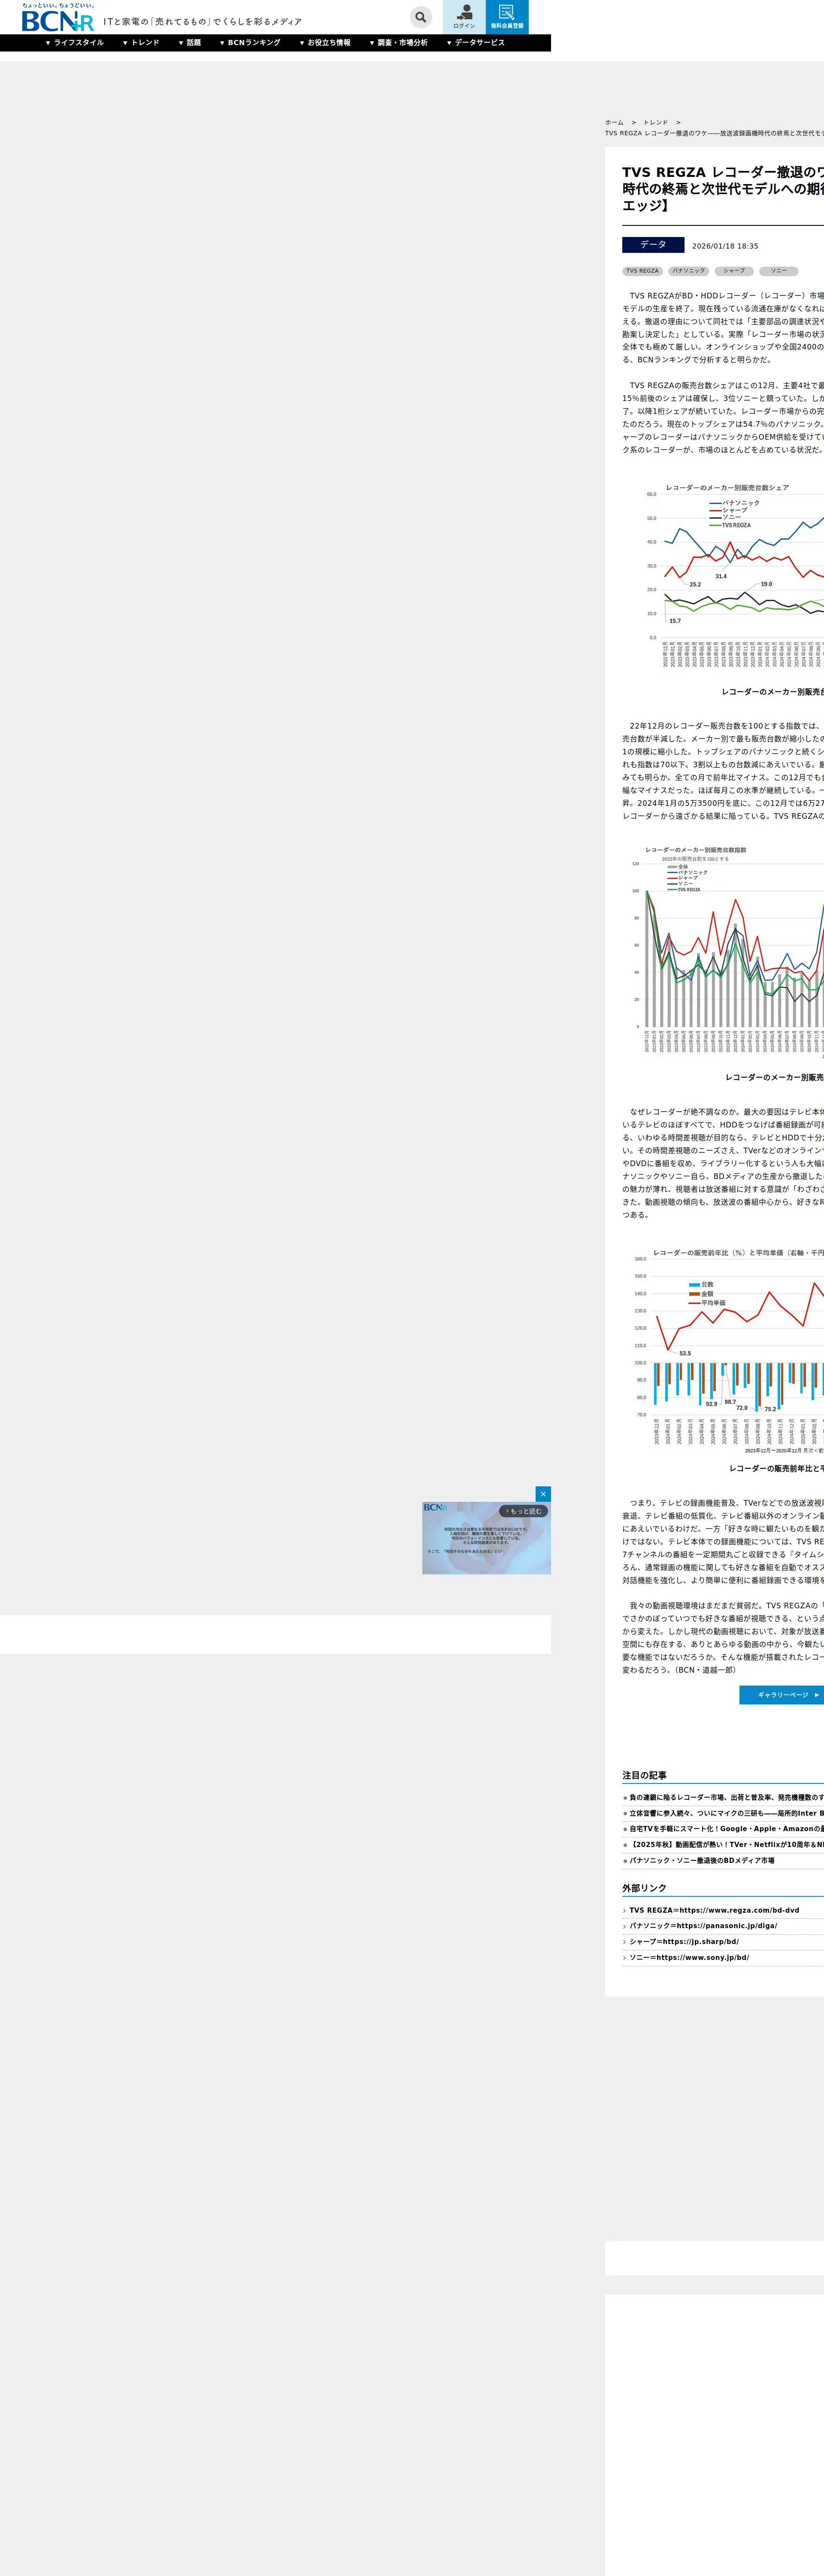Go to the ギャラリーページ button
824x2576 pixels.
click(782, 1695)
